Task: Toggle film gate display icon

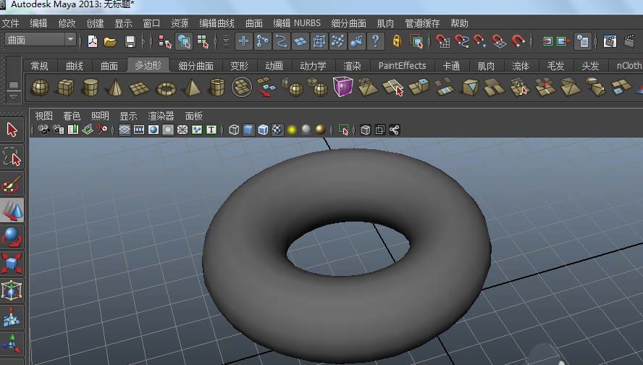Action: [x=139, y=130]
